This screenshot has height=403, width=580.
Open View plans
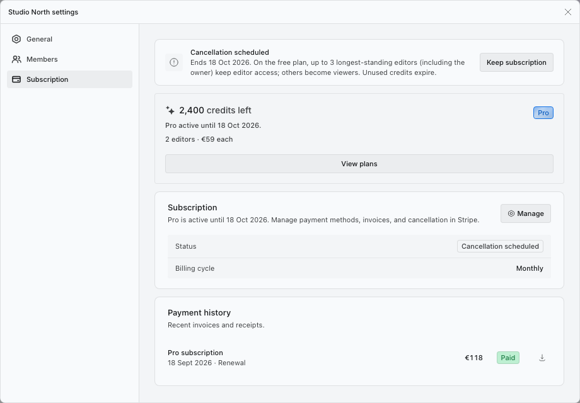pos(359,164)
